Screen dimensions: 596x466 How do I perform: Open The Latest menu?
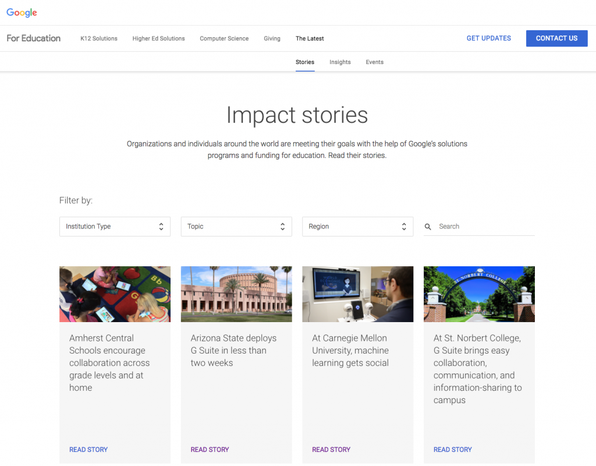pos(310,38)
